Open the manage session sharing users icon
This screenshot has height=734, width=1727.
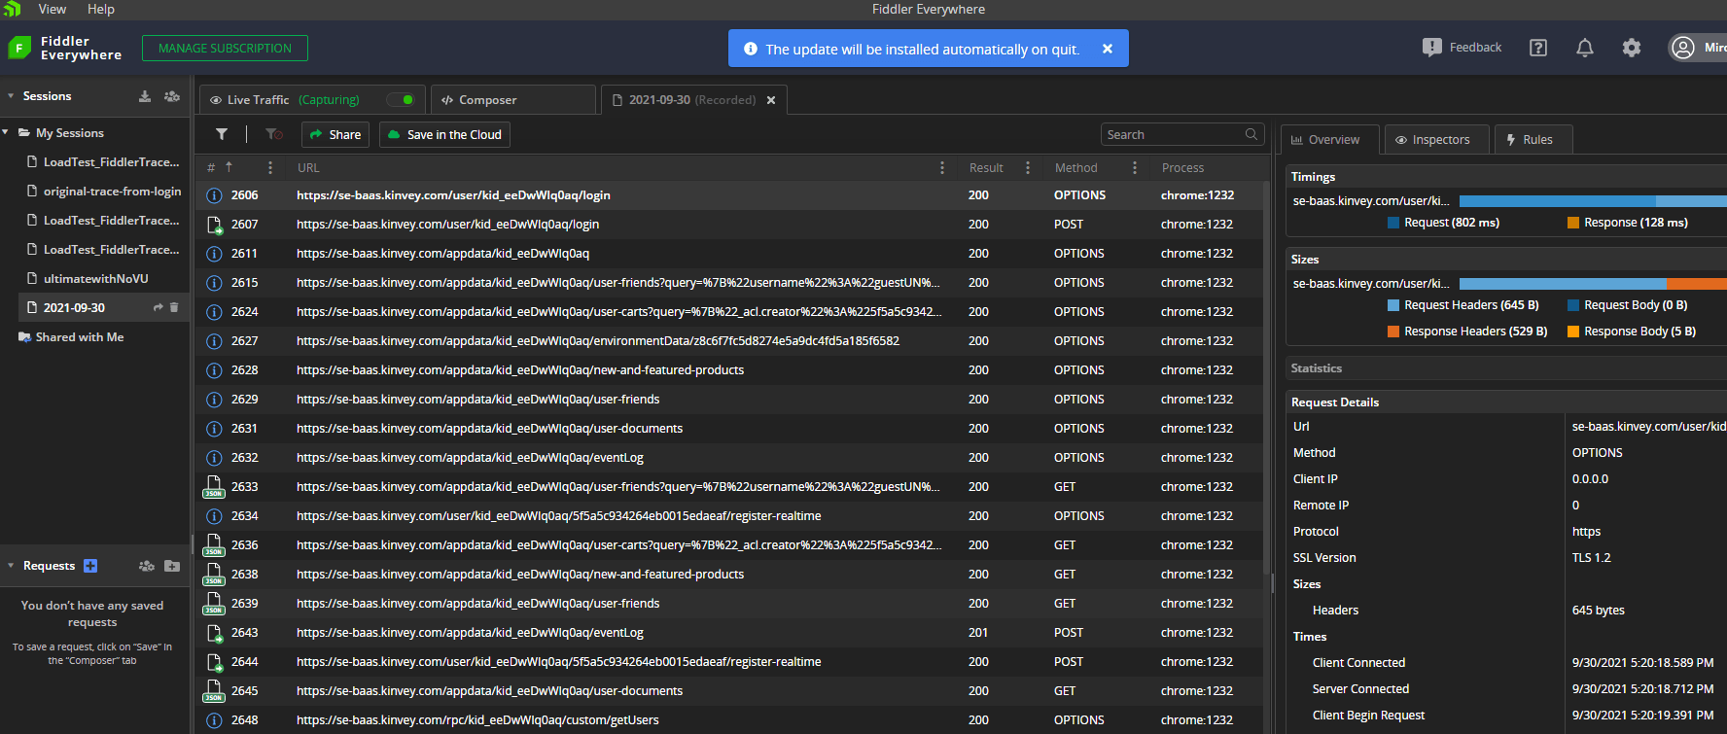tap(172, 96)
